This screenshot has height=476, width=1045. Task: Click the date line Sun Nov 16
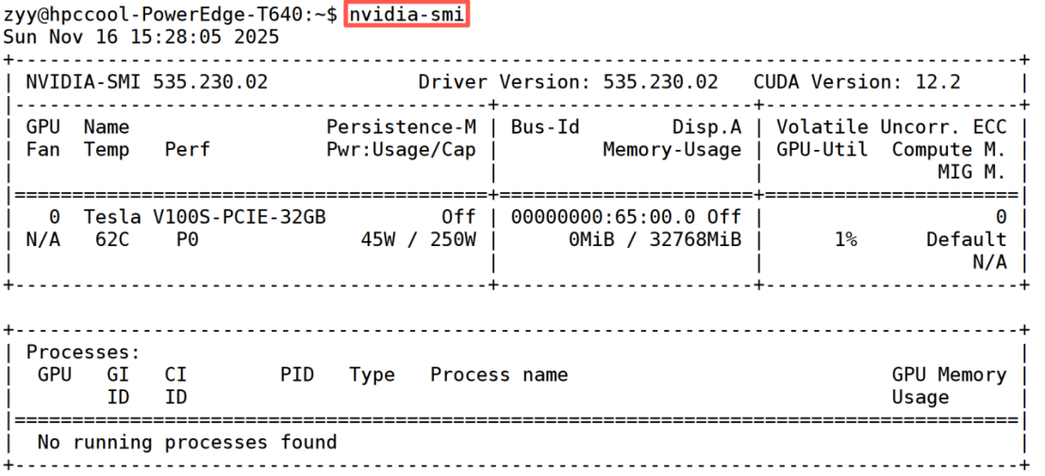point(141,38)
